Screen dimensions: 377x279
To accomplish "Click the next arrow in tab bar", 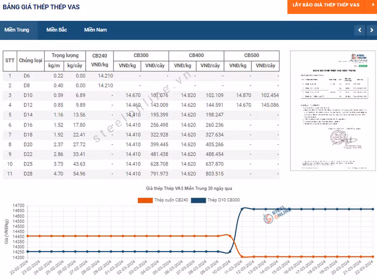I will (372, 30).
